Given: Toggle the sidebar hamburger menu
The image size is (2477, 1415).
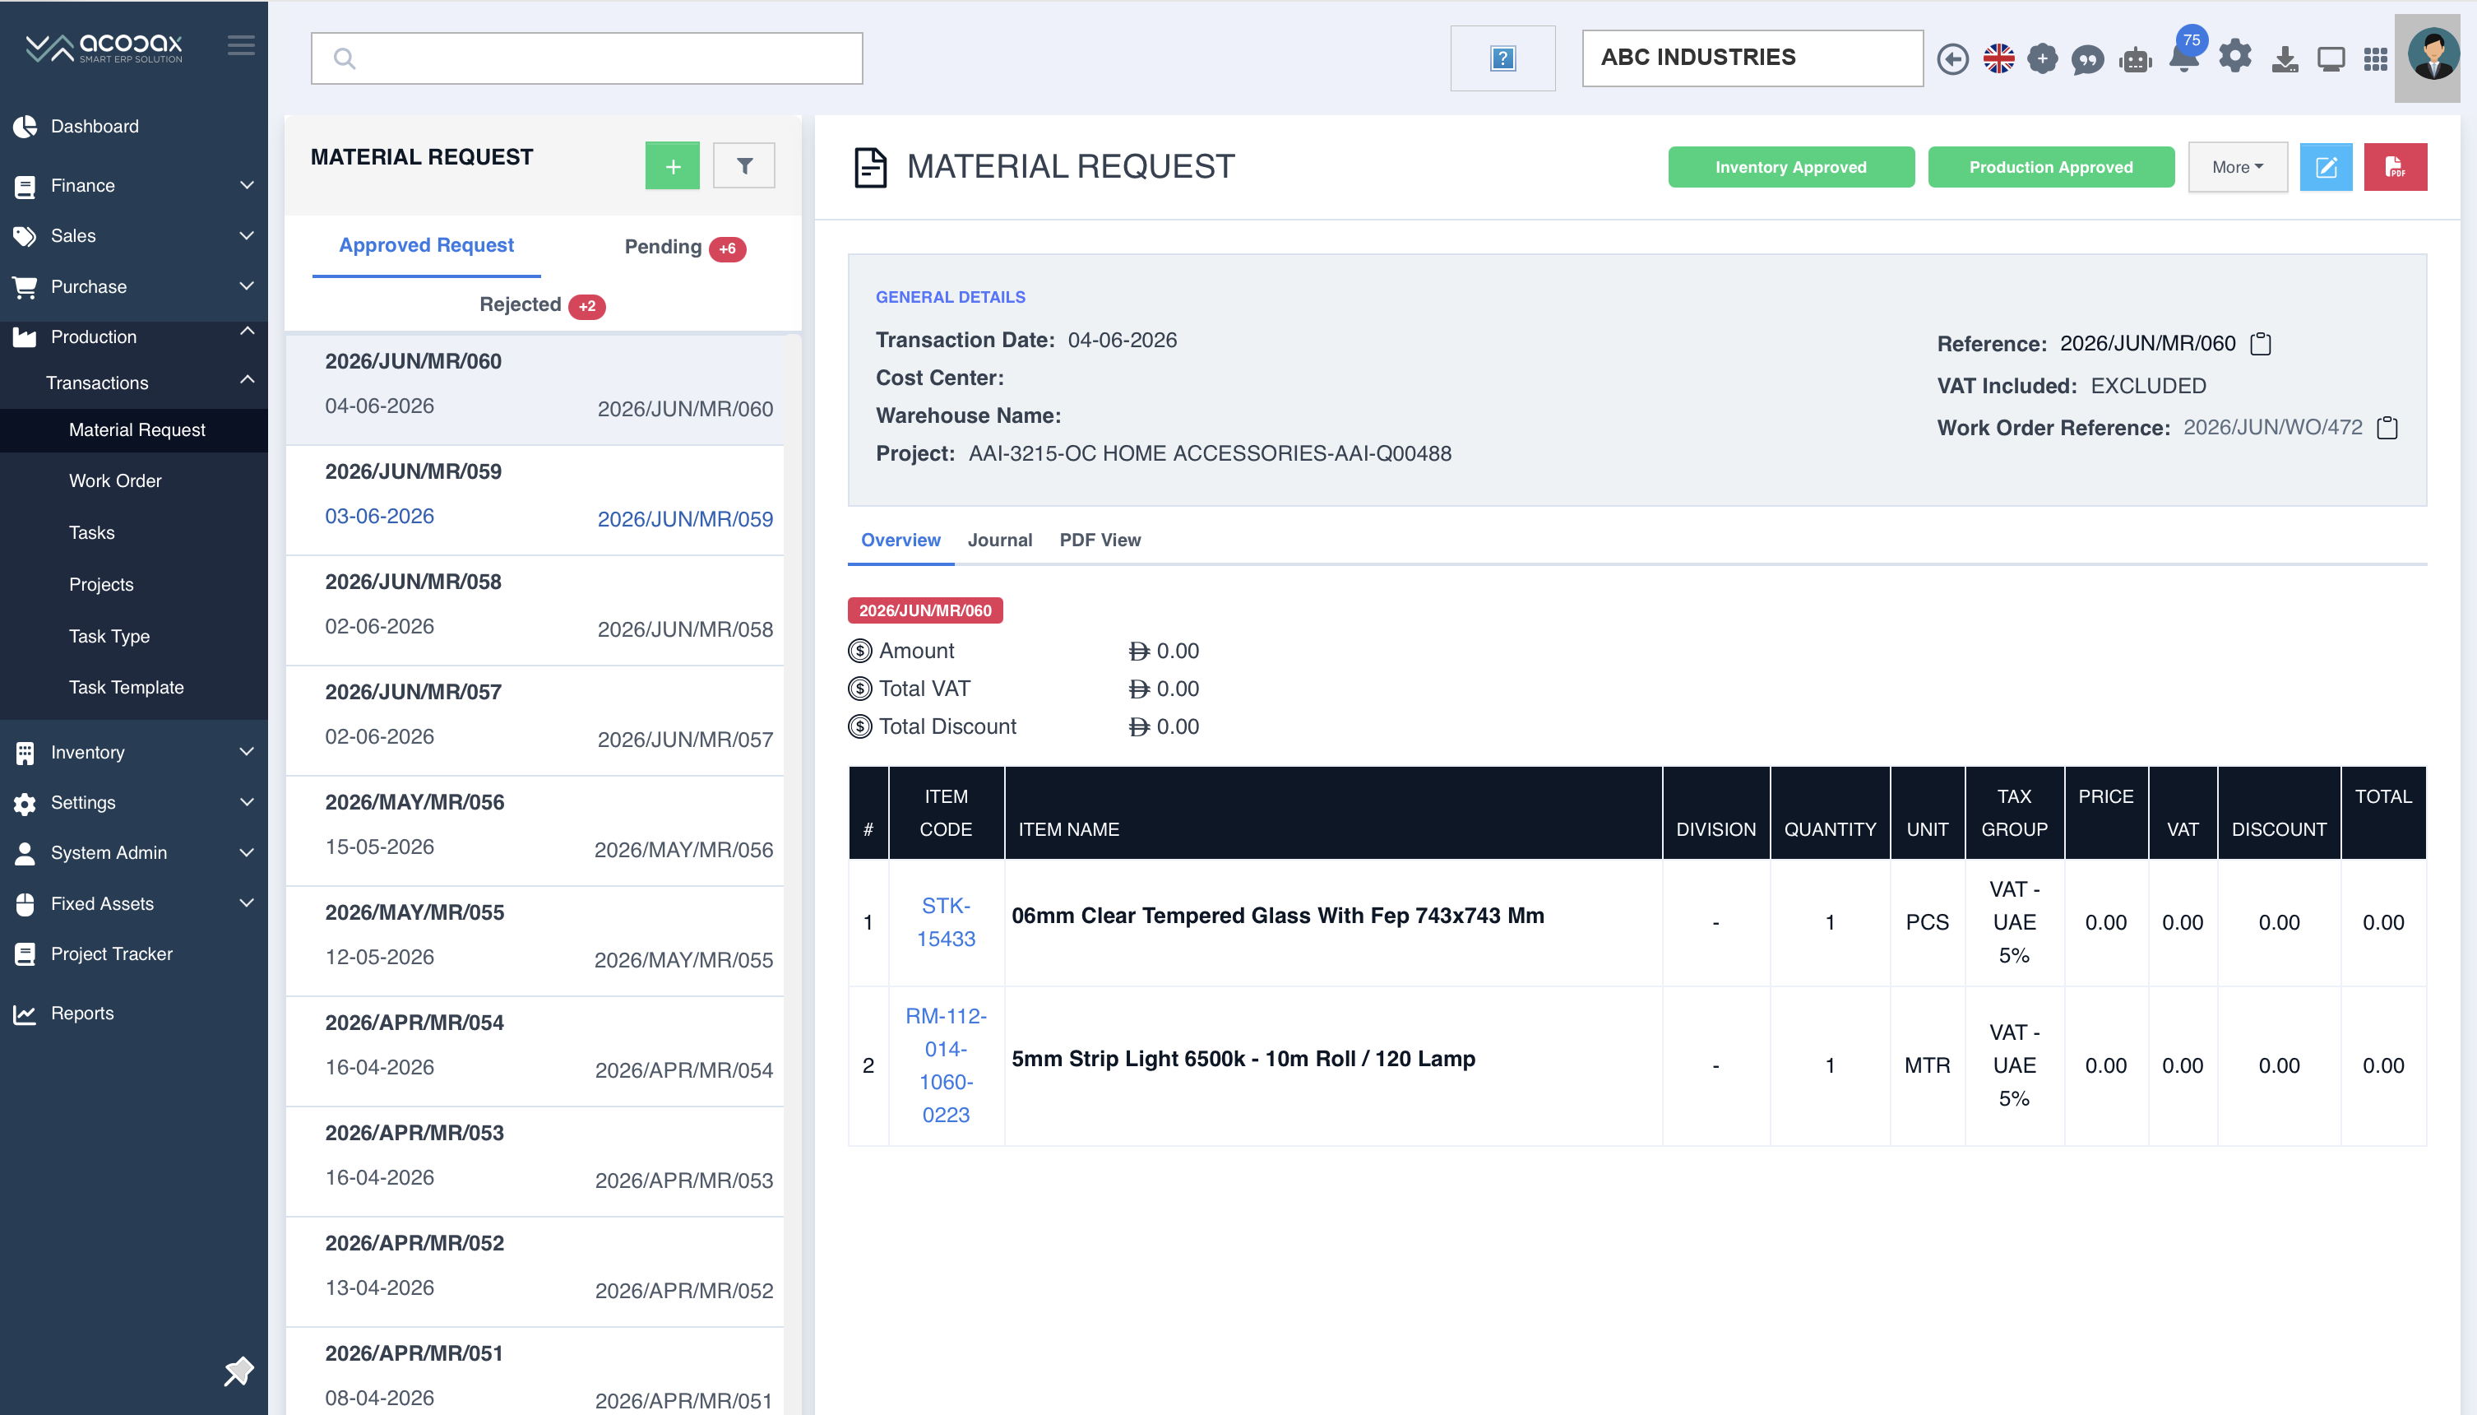Looking at the screenshot, I should click(x=241, y=46).
